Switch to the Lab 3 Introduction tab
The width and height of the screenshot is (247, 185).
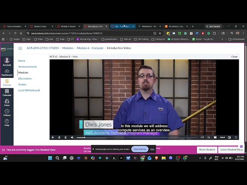(123, 27)
